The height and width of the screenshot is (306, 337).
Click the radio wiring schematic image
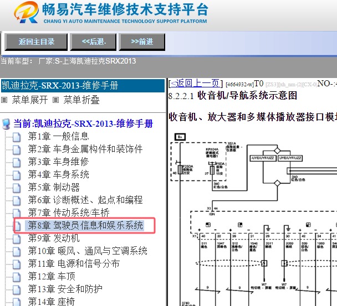click(x=253, y=219)
